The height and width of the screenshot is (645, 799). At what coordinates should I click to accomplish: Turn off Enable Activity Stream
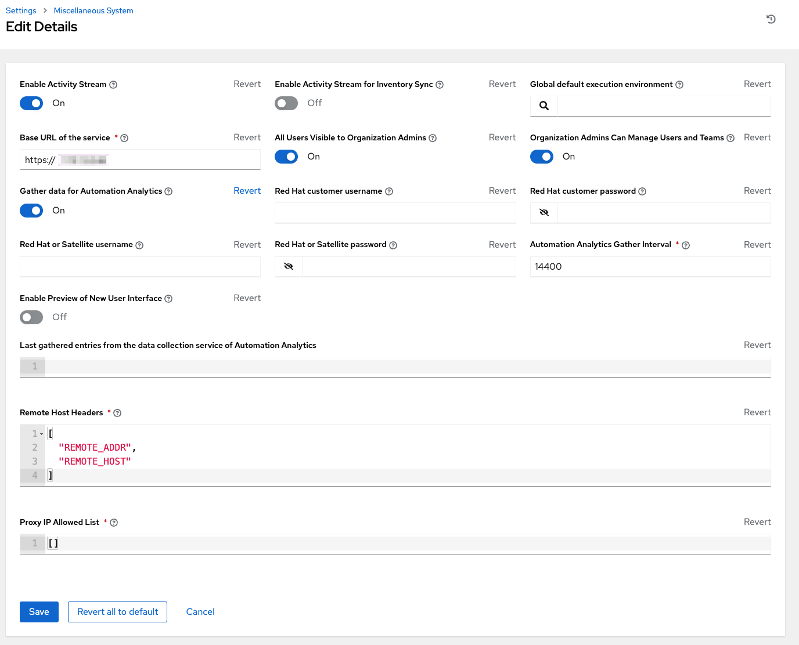click(x=31, y=103)
